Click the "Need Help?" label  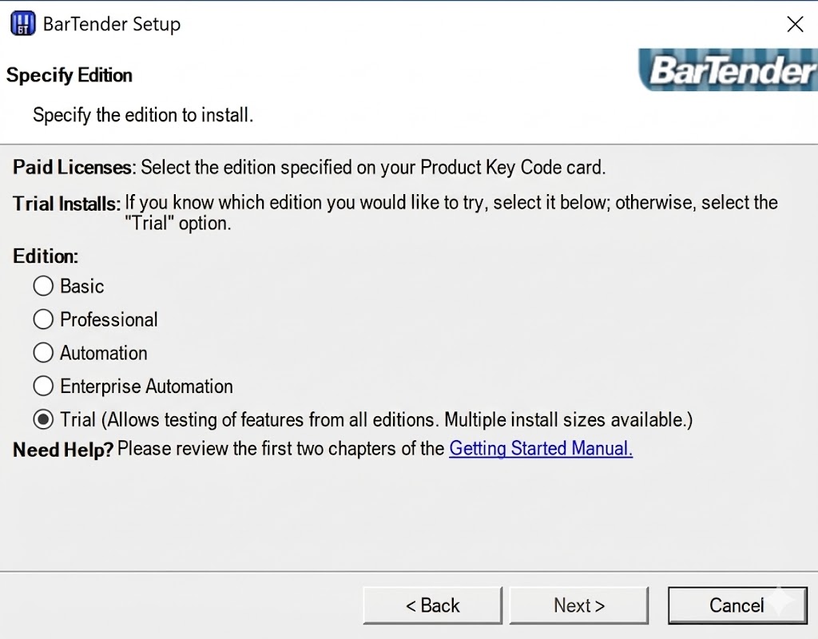pyautogui.click(x=62, y=450)
